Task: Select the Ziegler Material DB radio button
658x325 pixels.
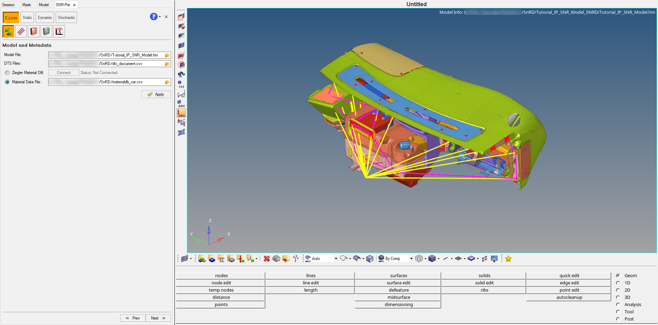Action: pyautogui.click(x=7, y=73)
